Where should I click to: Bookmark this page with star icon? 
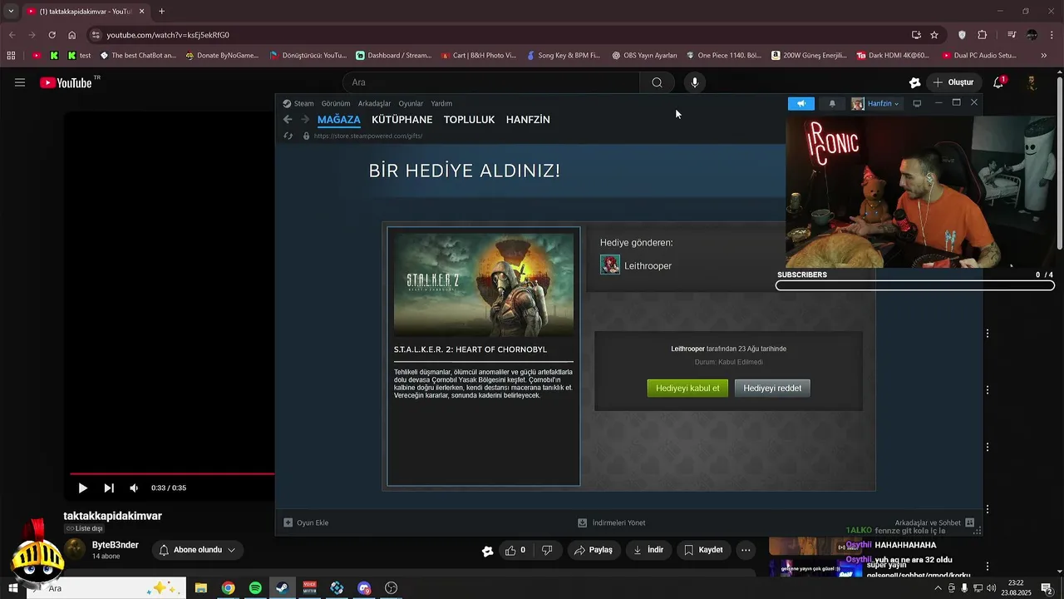click(x=934, y=35)
